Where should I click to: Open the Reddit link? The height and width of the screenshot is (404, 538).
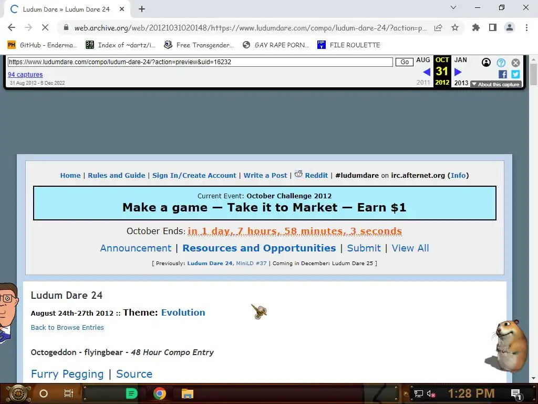pos(316,176)
